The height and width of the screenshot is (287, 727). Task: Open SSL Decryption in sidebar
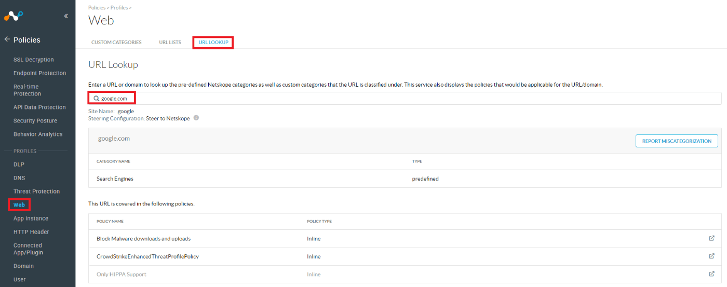point(34,60)
